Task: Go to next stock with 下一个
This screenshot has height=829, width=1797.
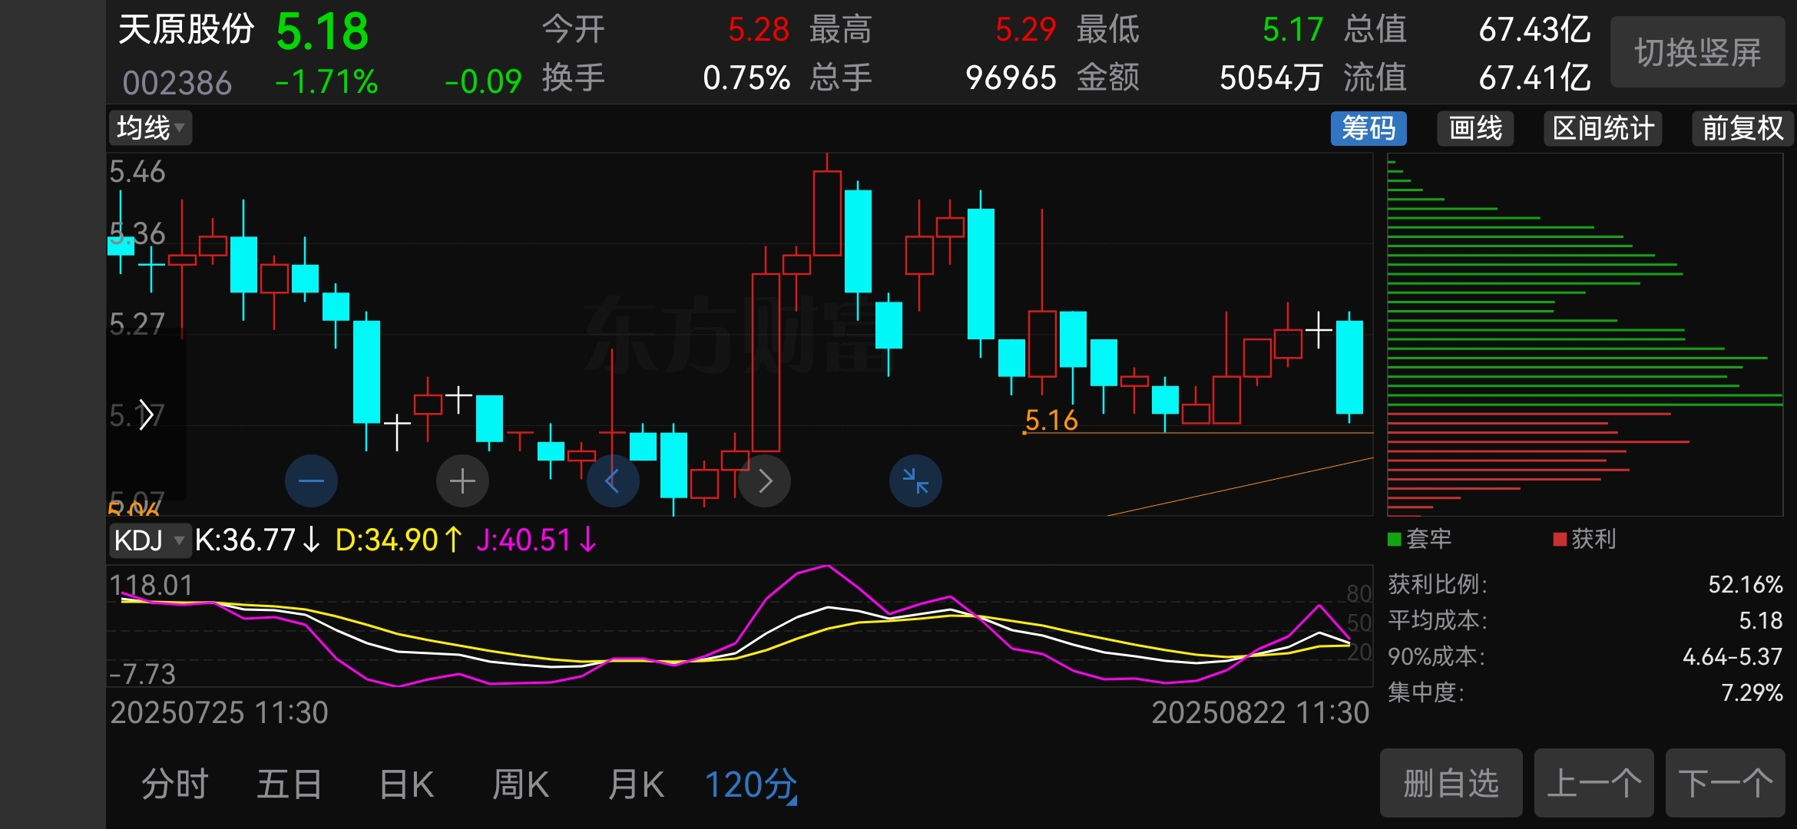Action: coord(1726,784)
